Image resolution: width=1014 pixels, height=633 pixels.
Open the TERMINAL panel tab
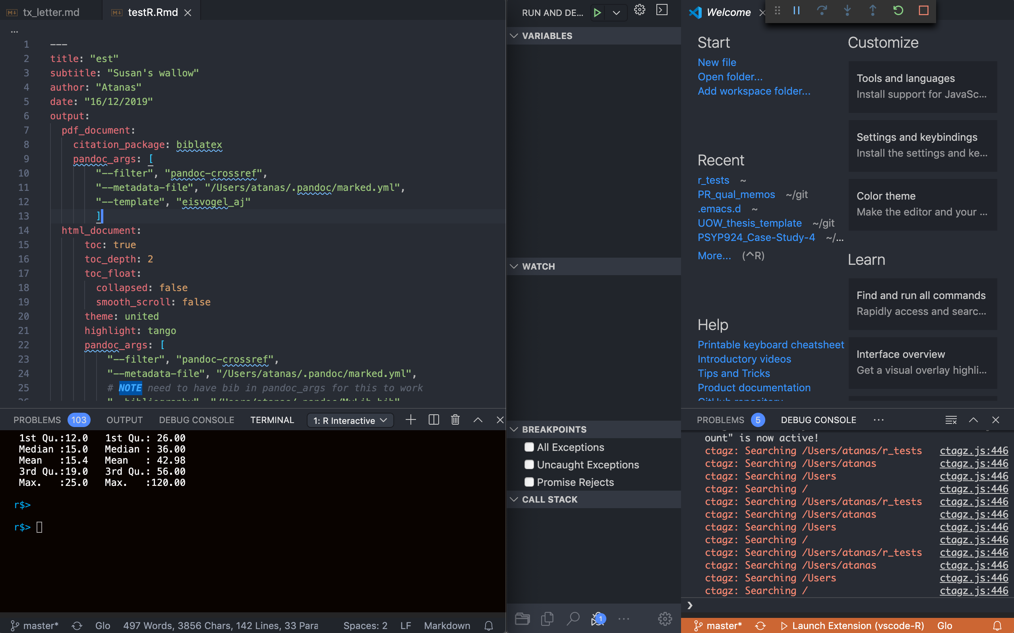[272, 420]
